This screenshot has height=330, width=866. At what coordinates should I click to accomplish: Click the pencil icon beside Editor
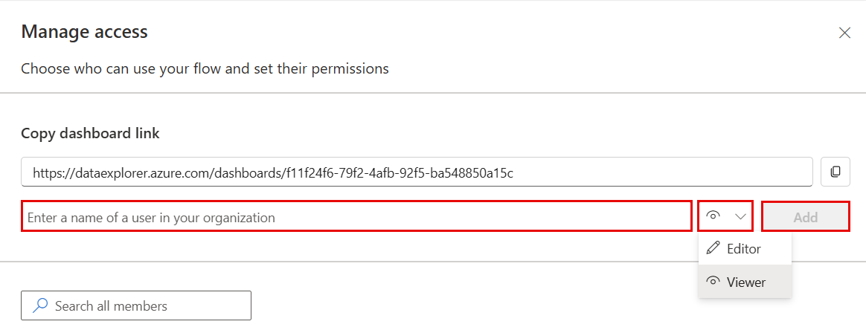pos(713,248)
